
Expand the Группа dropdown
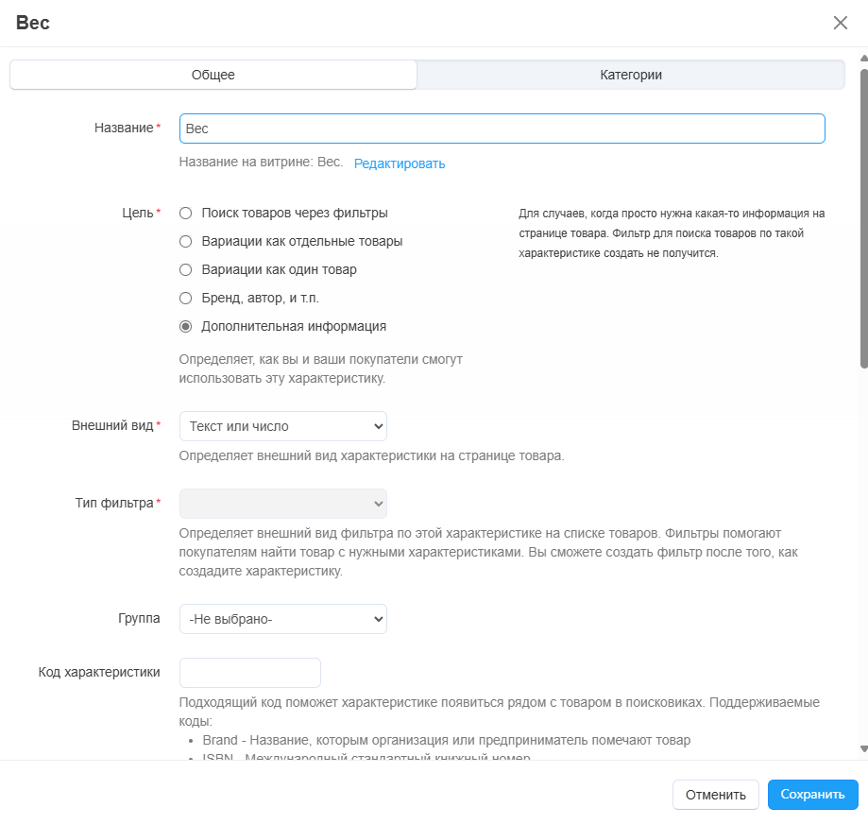click(x=283, y=620)
